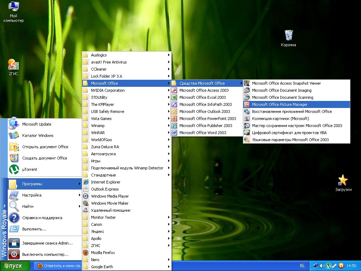Choose Microsoft Office Document Imaging entry
The height and width of the screenshot is (271, 361).
pyautogui.click(x=281, y=90)
